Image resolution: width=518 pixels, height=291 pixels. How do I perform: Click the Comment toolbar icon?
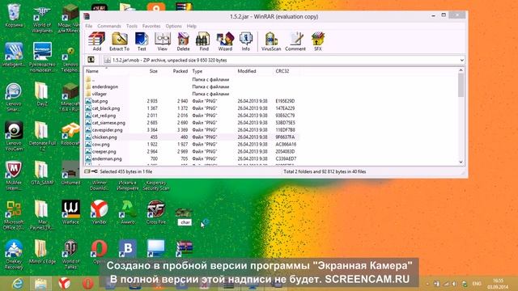point(295,41)
